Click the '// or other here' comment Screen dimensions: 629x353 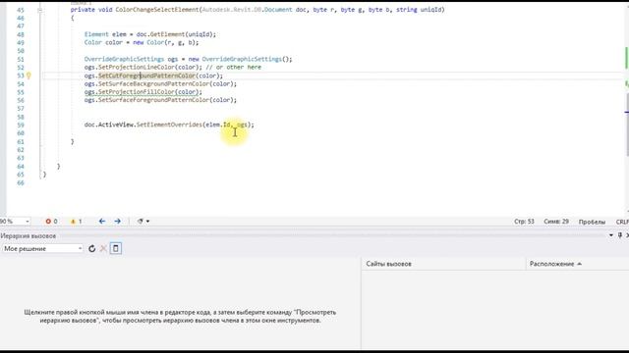234,68
